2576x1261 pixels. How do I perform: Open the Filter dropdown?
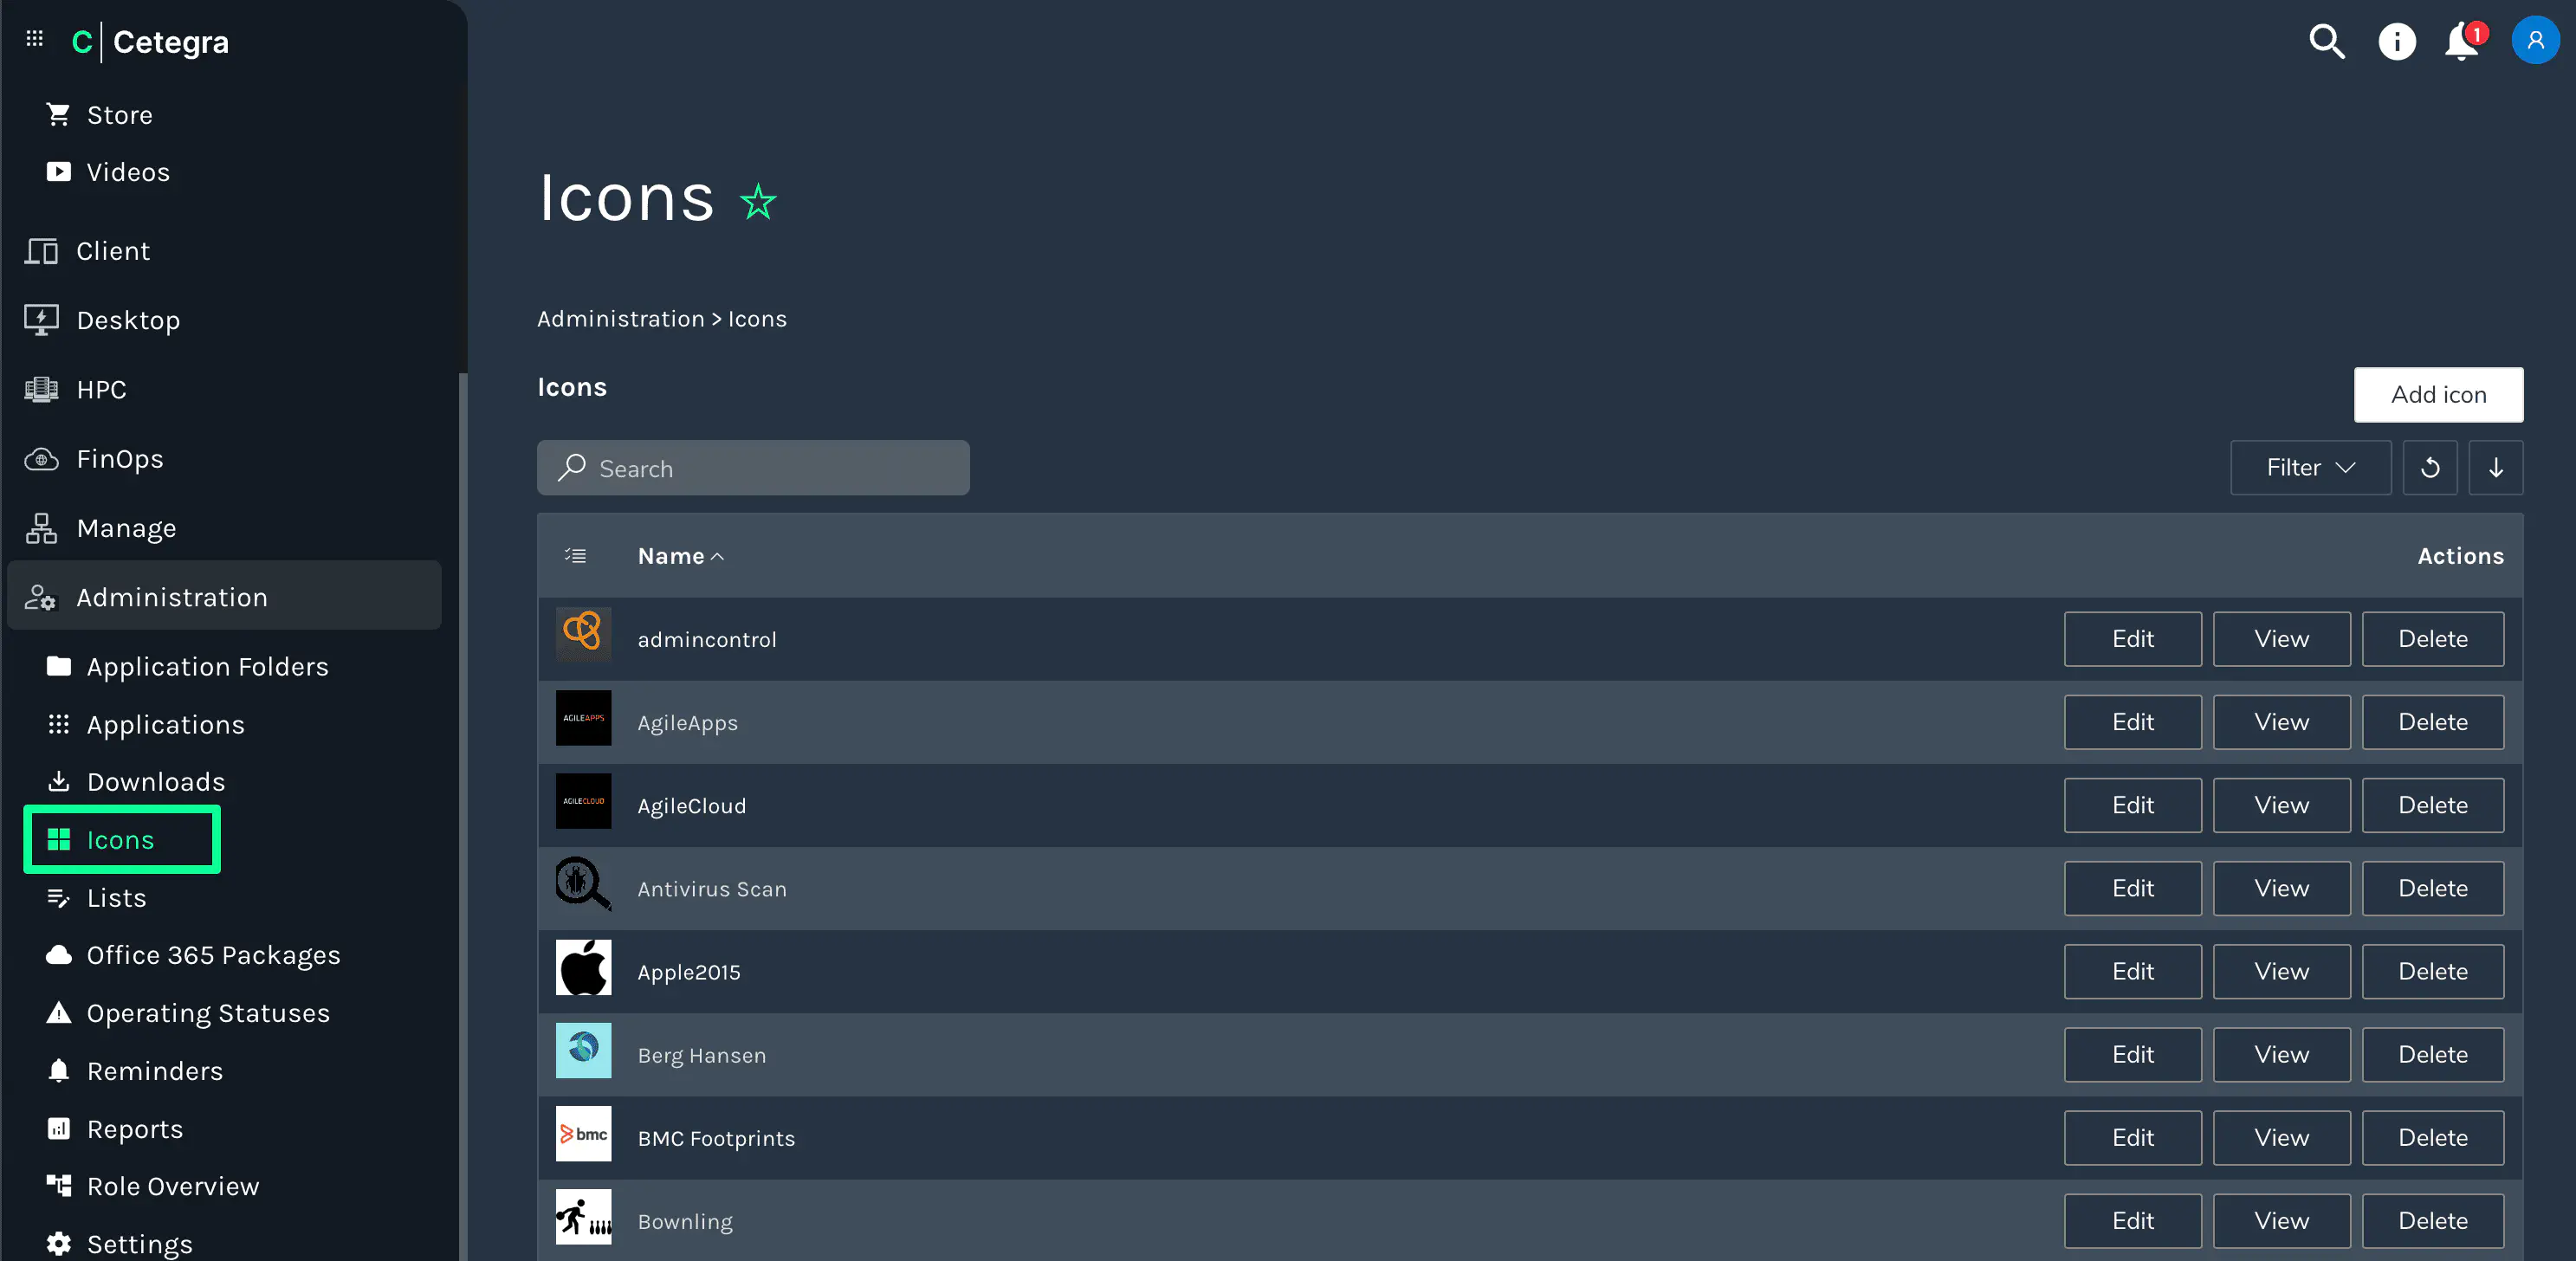(x=2310, y=467)
